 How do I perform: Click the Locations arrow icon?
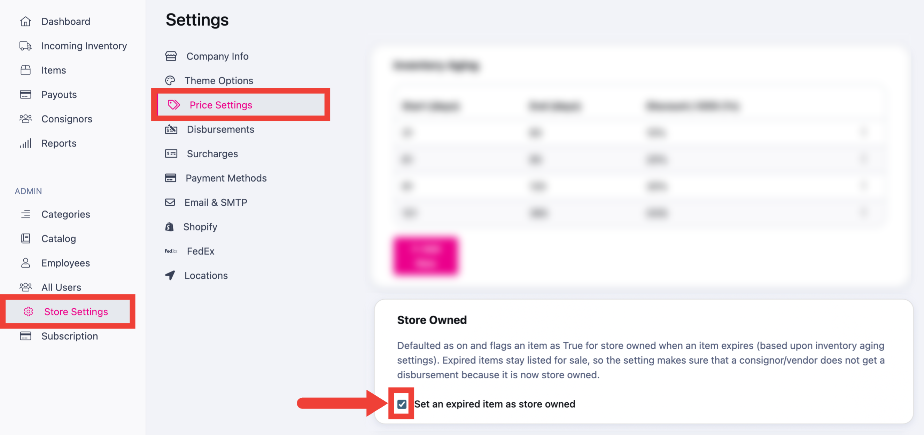click(x=170, y=275)
